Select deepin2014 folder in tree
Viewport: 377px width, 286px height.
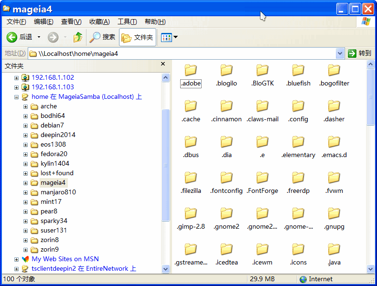[58, 135]
